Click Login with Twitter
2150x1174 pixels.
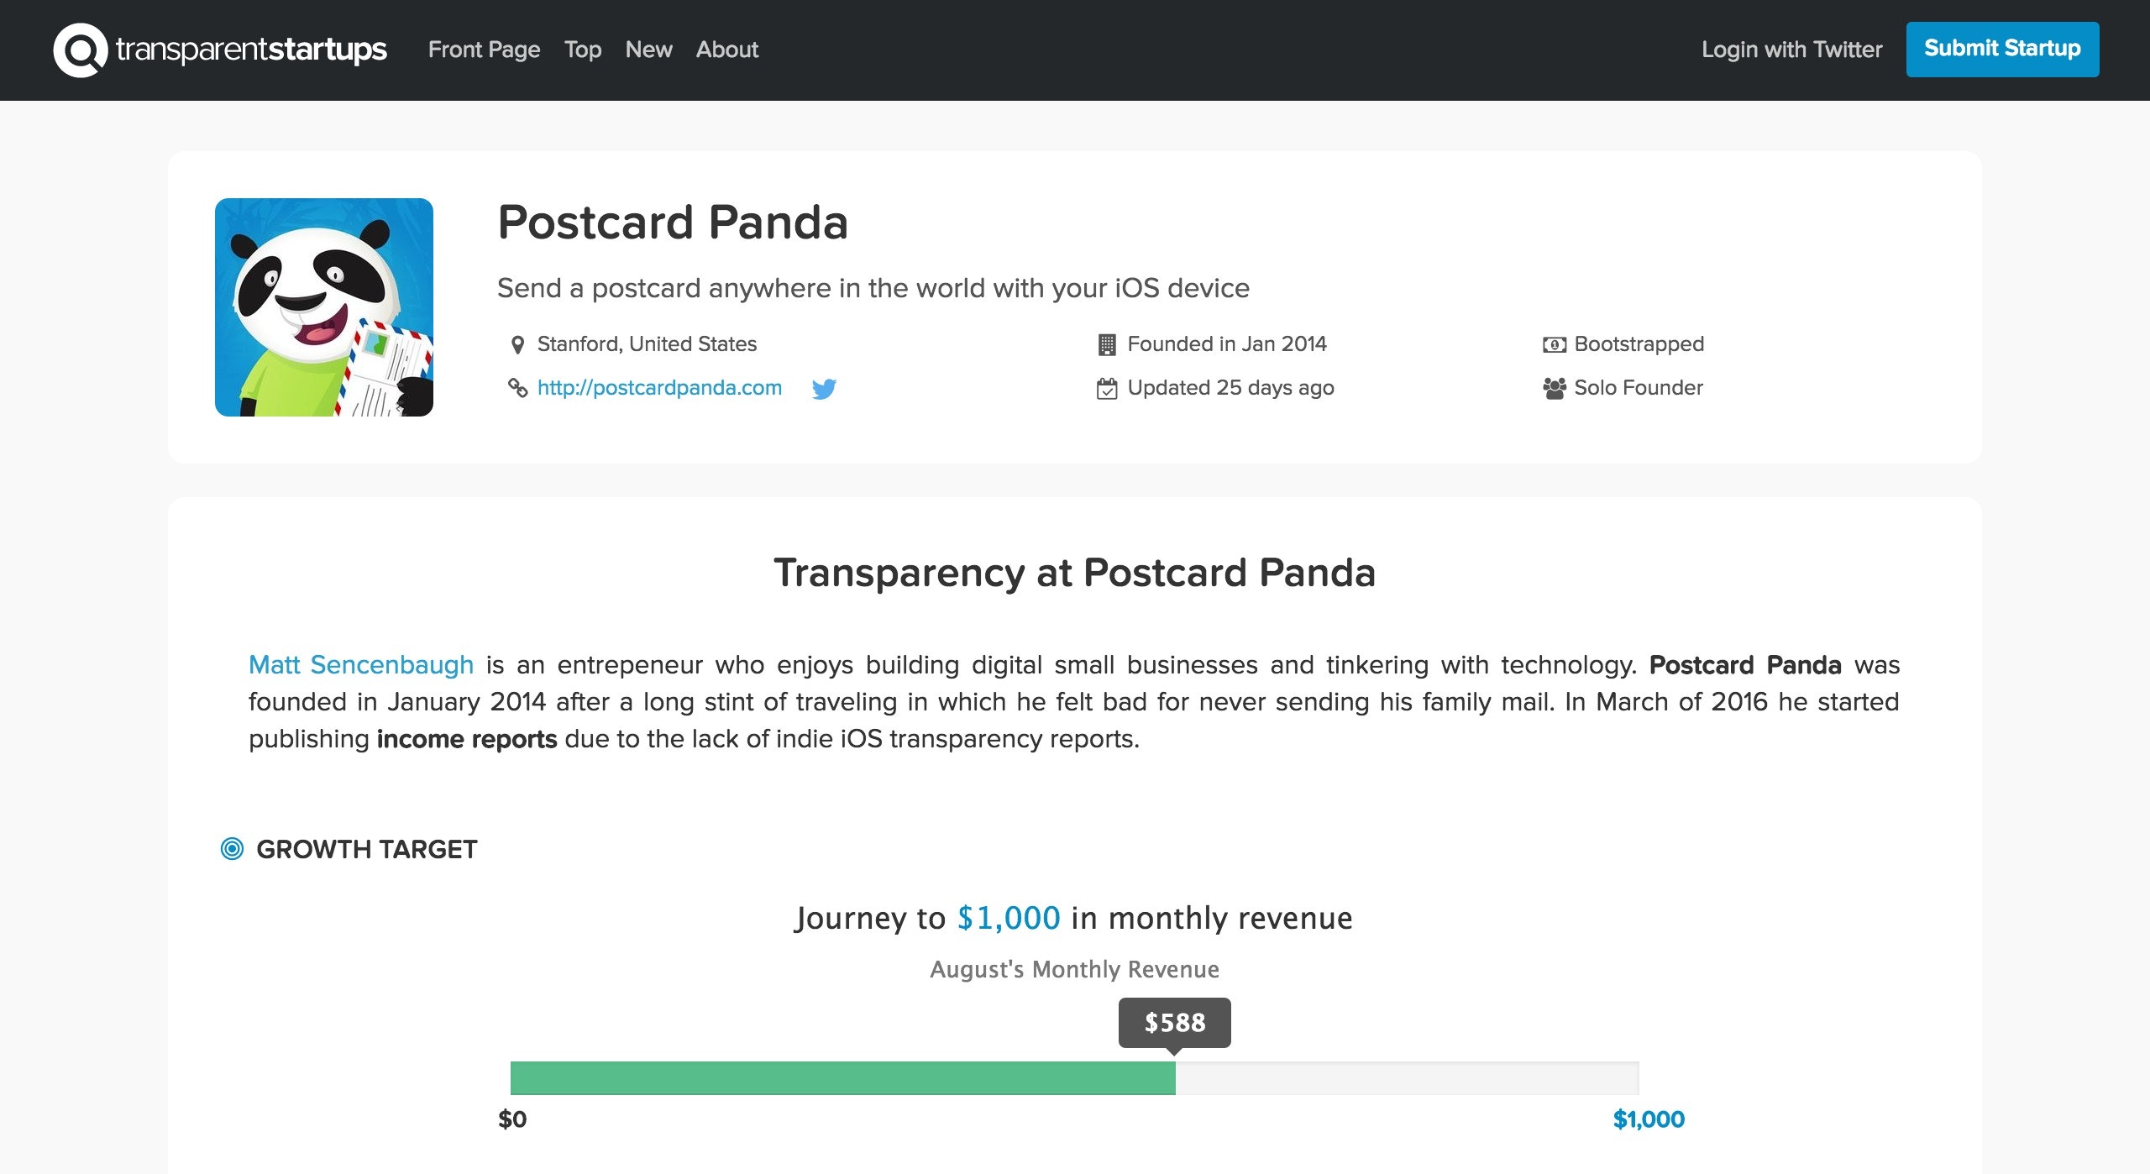click(x=1791, y=50)
